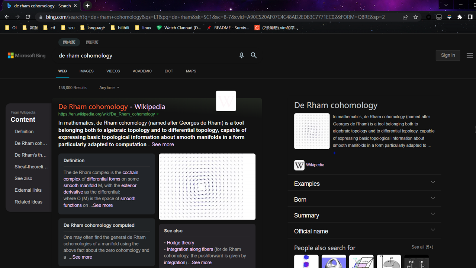Open the scu bookmarks folder
This screenshot has height=268, width=476.
pos(68,28)
